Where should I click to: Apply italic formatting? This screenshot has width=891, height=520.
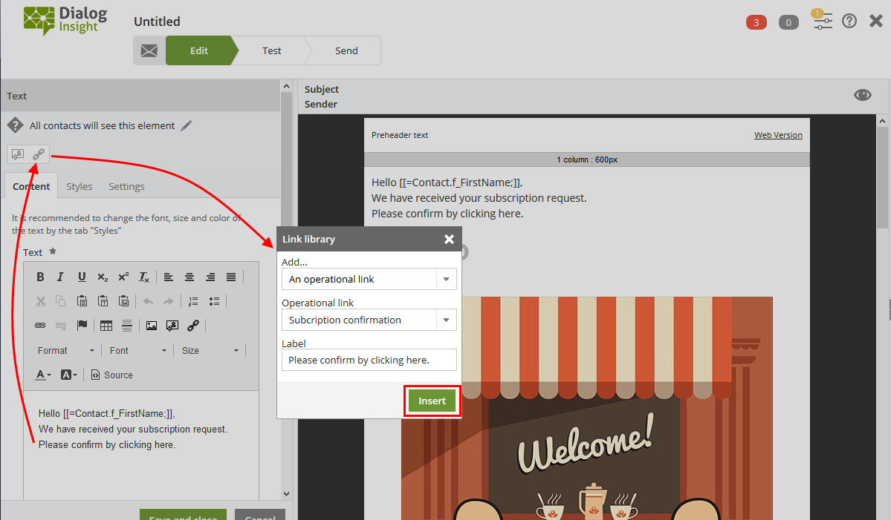tap(60, 277)
